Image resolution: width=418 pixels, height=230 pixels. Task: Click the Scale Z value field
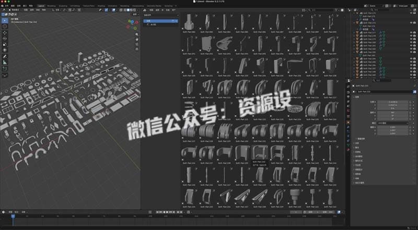[393, 134]
